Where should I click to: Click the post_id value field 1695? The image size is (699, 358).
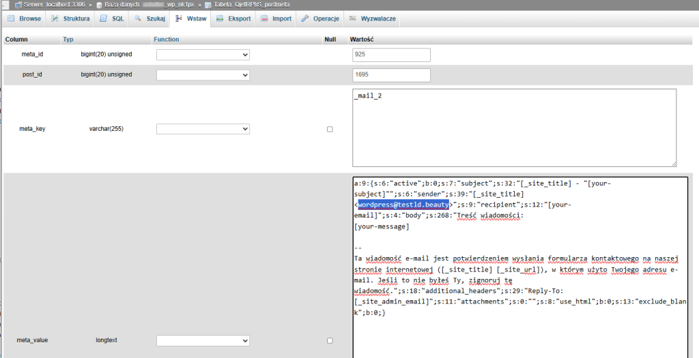(391, 75)
